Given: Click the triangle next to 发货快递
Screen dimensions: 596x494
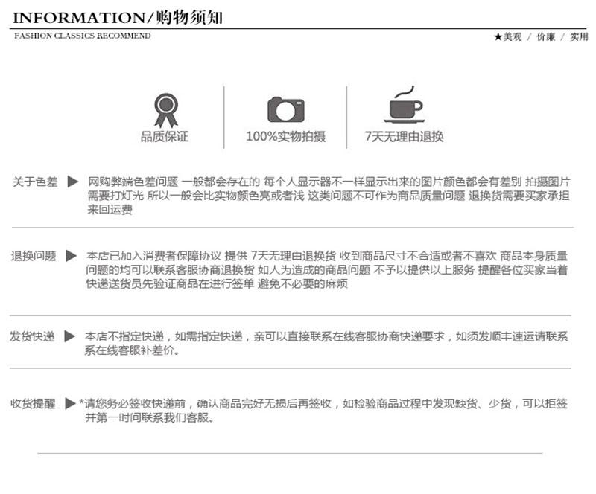Looking at the screenshot, I should pyautogui.click(x=70, y=336).
